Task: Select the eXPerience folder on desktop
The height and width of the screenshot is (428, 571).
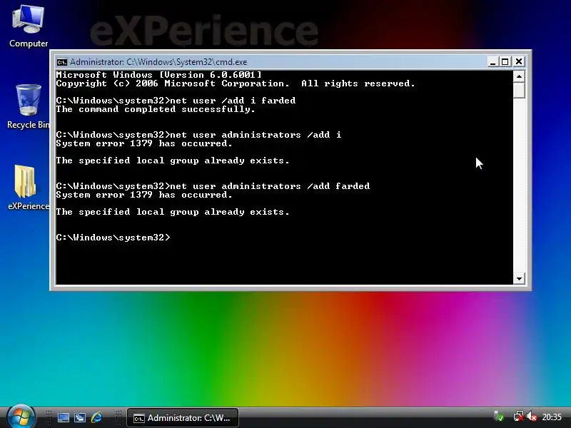Action: point(29,188)
